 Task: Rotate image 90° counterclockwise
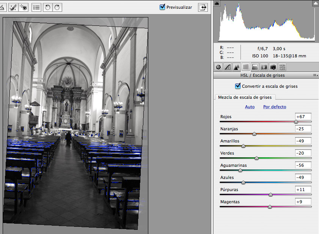tap(47, 8)
